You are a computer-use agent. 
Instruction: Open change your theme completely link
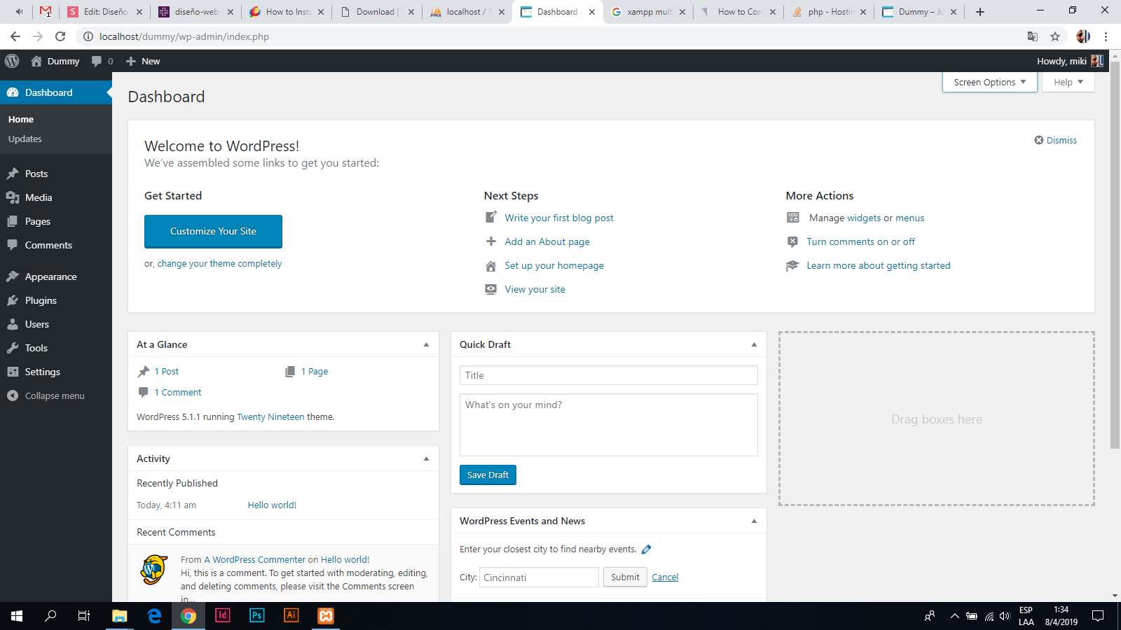[x=219, y=264]
